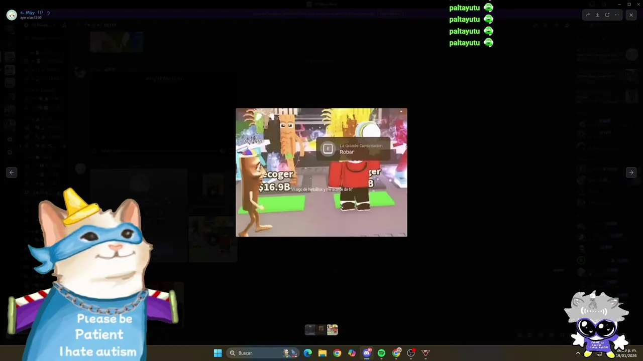Maximize the Discord window

(x=629, y=4)
